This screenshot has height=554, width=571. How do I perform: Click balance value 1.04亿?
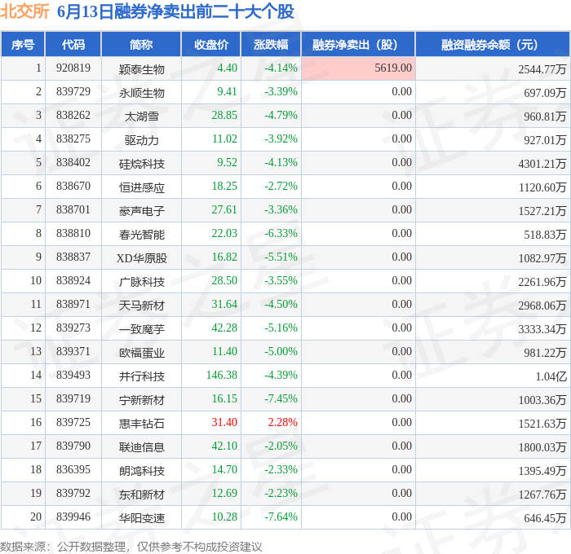tap(551, 376)
